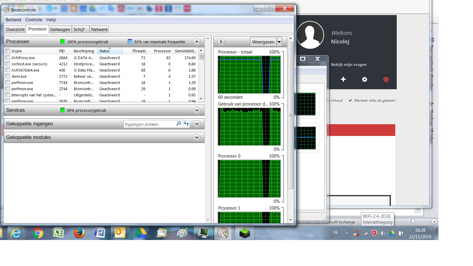Open Microsoft Word from the taskbar

tap(100, 233)
